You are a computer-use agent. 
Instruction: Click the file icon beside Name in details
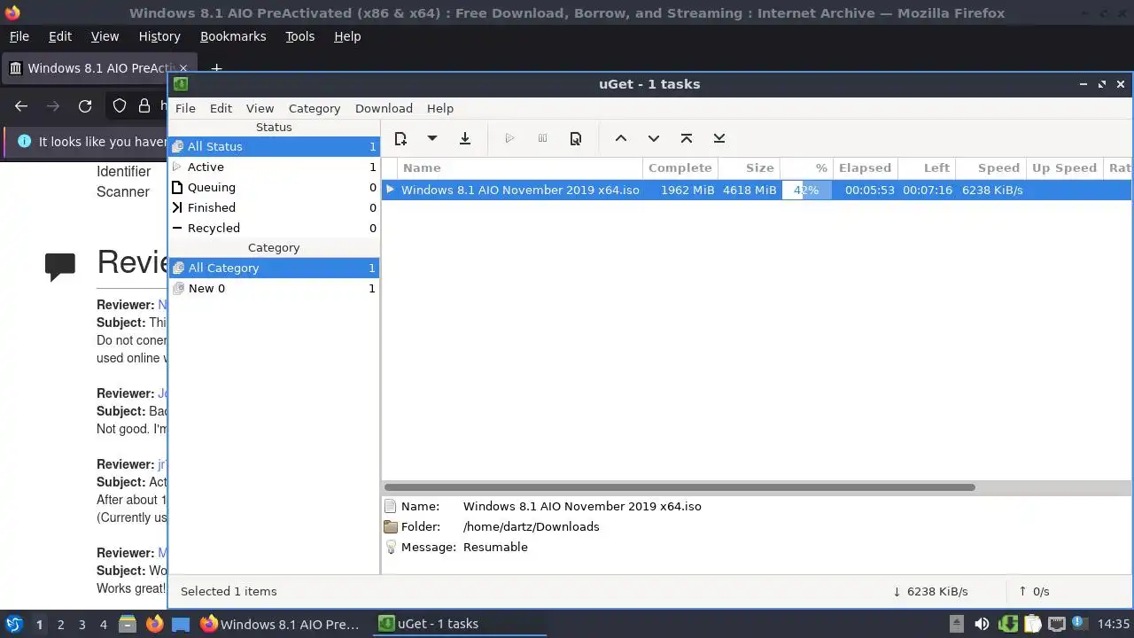click(x=391, y=506)
